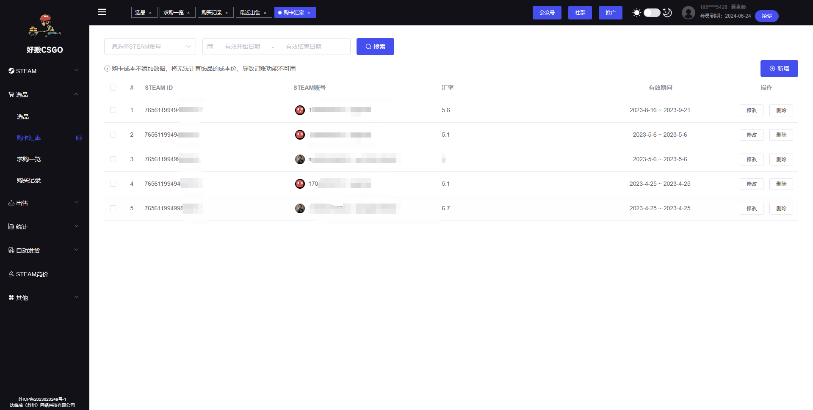Click 删除 for row 3

pyautogui.click(x=781, y=160)
